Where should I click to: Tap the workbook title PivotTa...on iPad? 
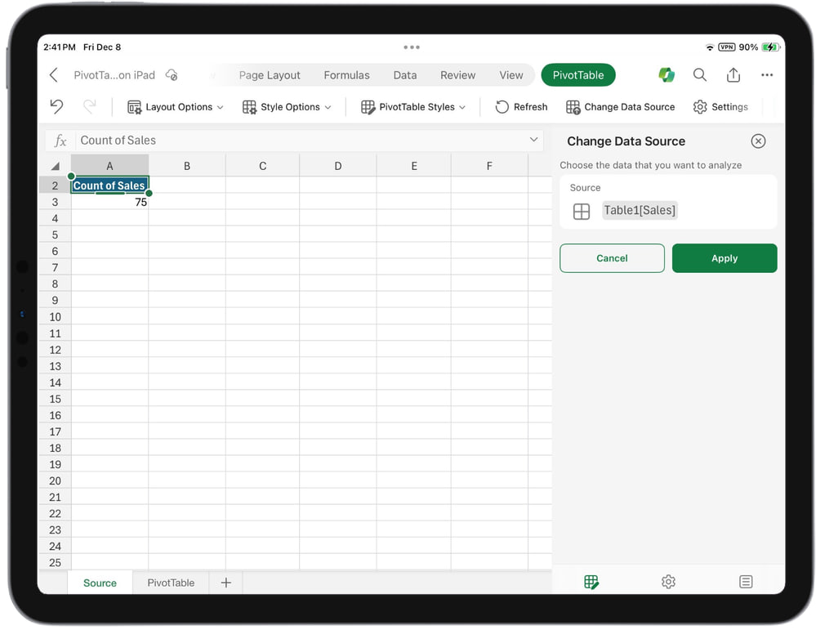[114, 75]
